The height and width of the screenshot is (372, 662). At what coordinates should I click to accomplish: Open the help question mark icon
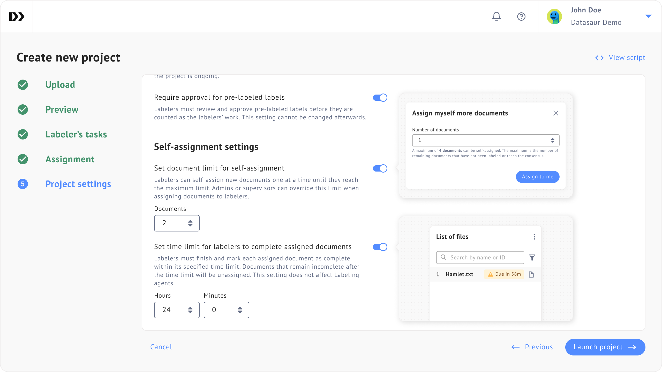pyautogui.click(x=521, y=17)
